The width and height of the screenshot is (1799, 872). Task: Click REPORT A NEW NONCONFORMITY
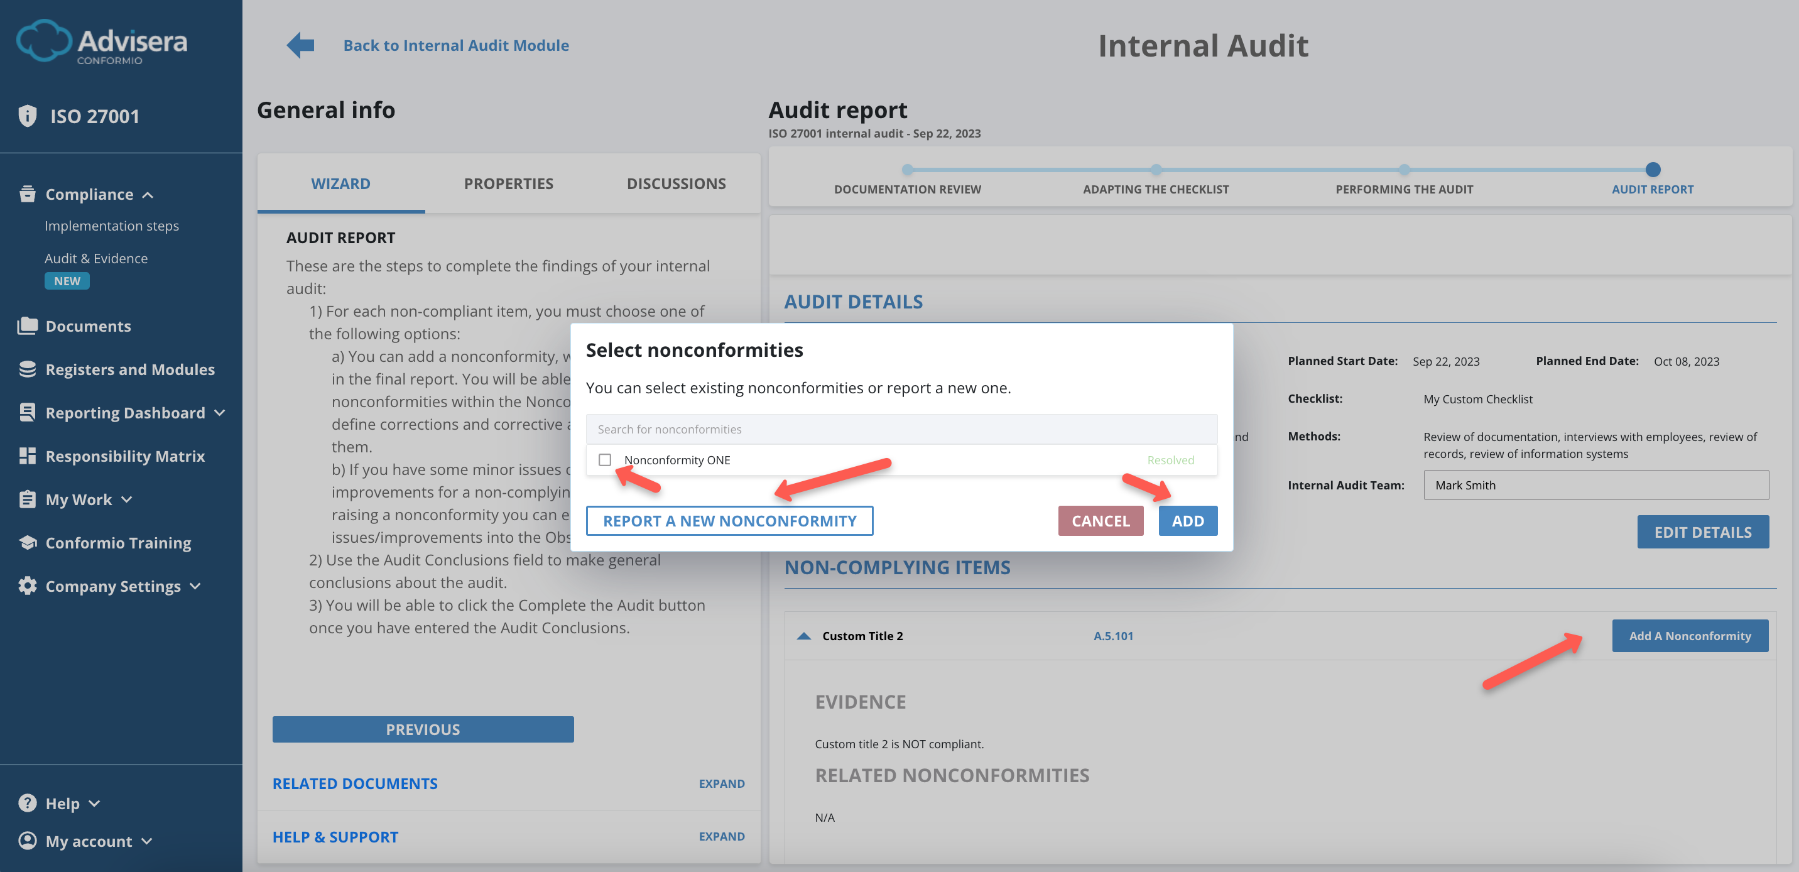pos(729,520)
